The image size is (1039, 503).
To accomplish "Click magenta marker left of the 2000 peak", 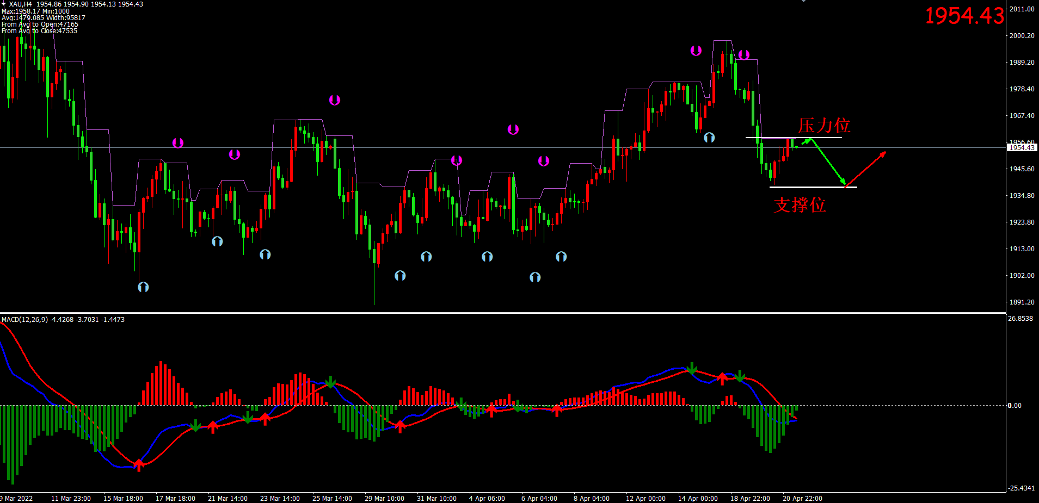I will pos(696,51).
